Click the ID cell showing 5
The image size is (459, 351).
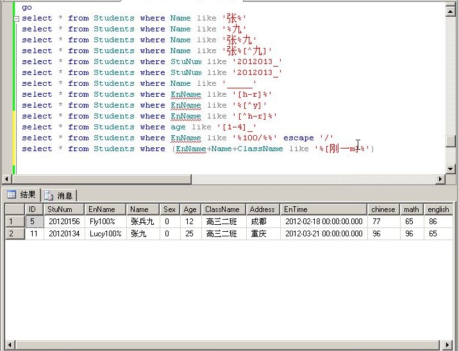(x=34, y=222)
